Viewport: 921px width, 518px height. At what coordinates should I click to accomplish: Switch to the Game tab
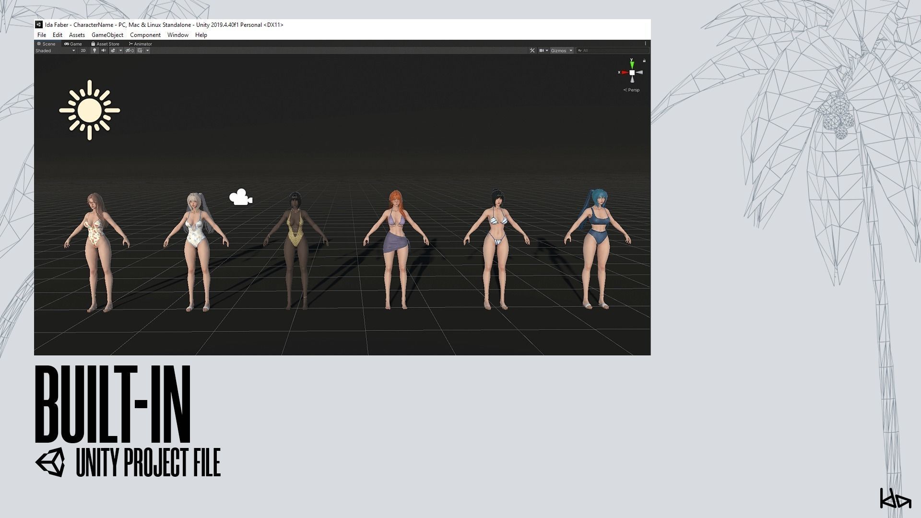73,44
